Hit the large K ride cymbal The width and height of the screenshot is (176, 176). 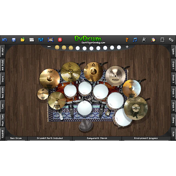pos(136,108)
